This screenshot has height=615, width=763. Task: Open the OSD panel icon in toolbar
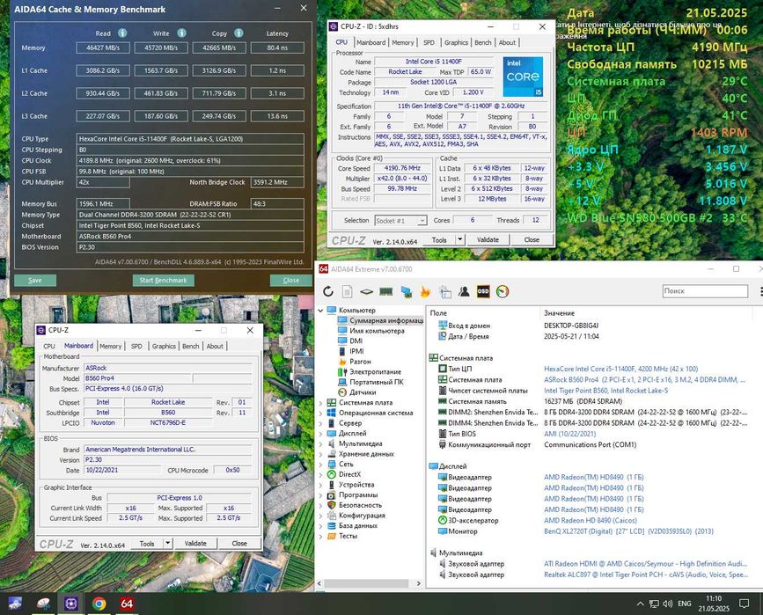[x=483, y=291]
